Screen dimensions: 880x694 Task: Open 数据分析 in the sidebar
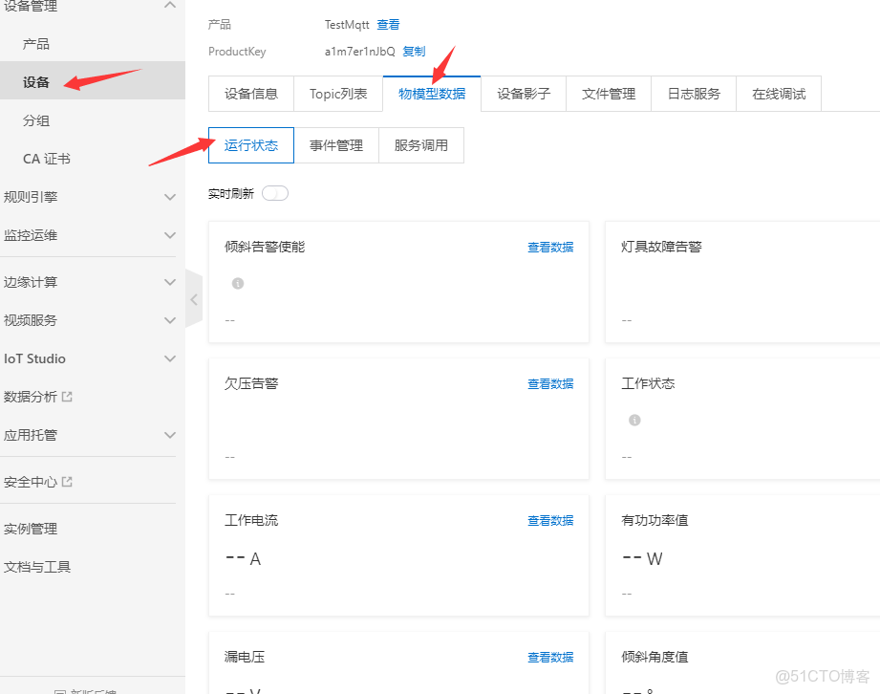pyautogui.click(x=31, y=397)
